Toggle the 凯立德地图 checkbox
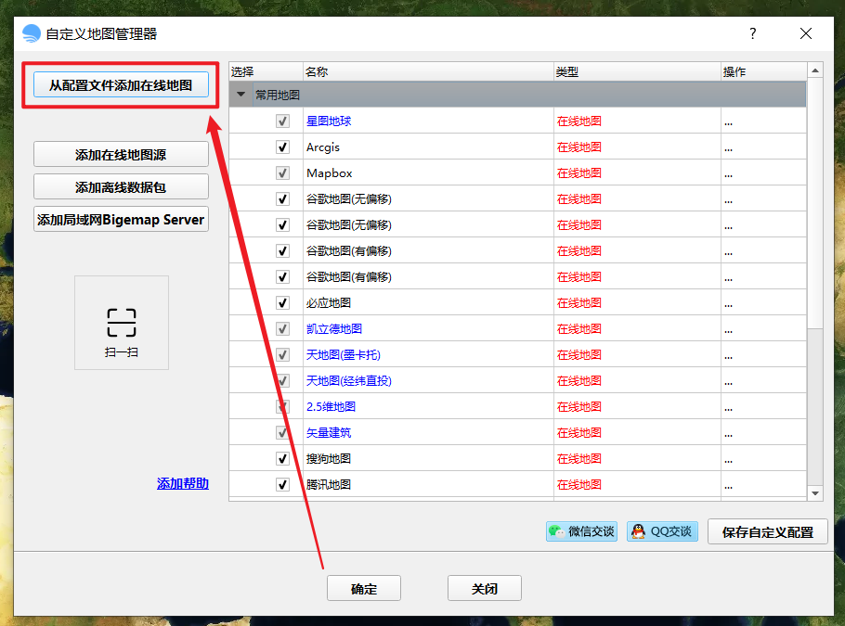The image size is (845, 626). tap(282, 328)
